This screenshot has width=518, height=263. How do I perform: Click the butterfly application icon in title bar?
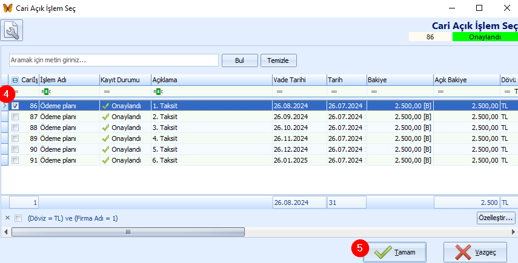point(7,8)
